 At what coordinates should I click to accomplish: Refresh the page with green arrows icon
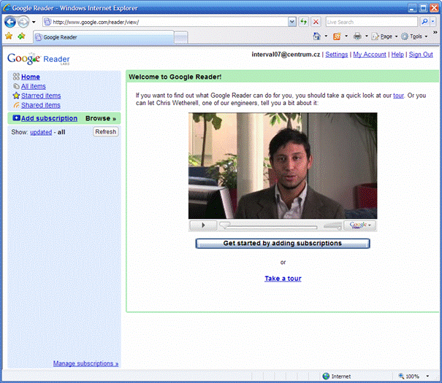[303, 22]
